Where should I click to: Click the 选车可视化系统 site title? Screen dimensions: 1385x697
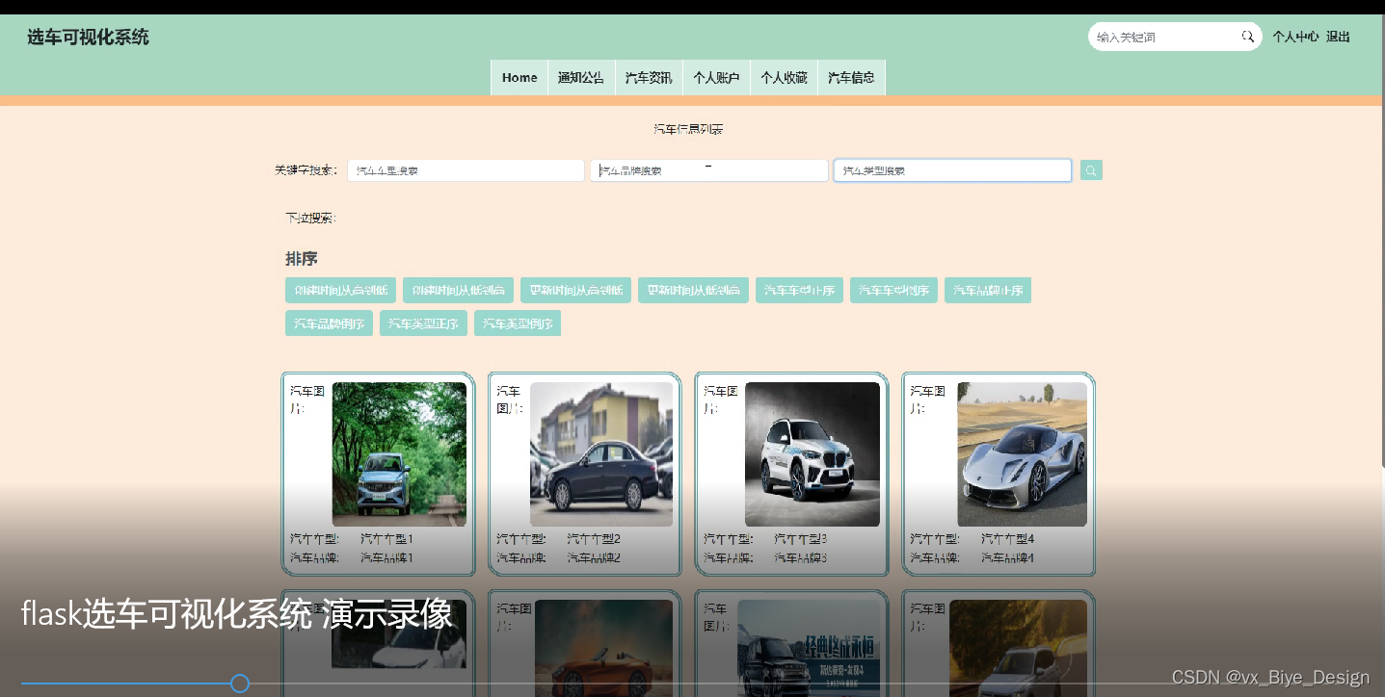88,38
